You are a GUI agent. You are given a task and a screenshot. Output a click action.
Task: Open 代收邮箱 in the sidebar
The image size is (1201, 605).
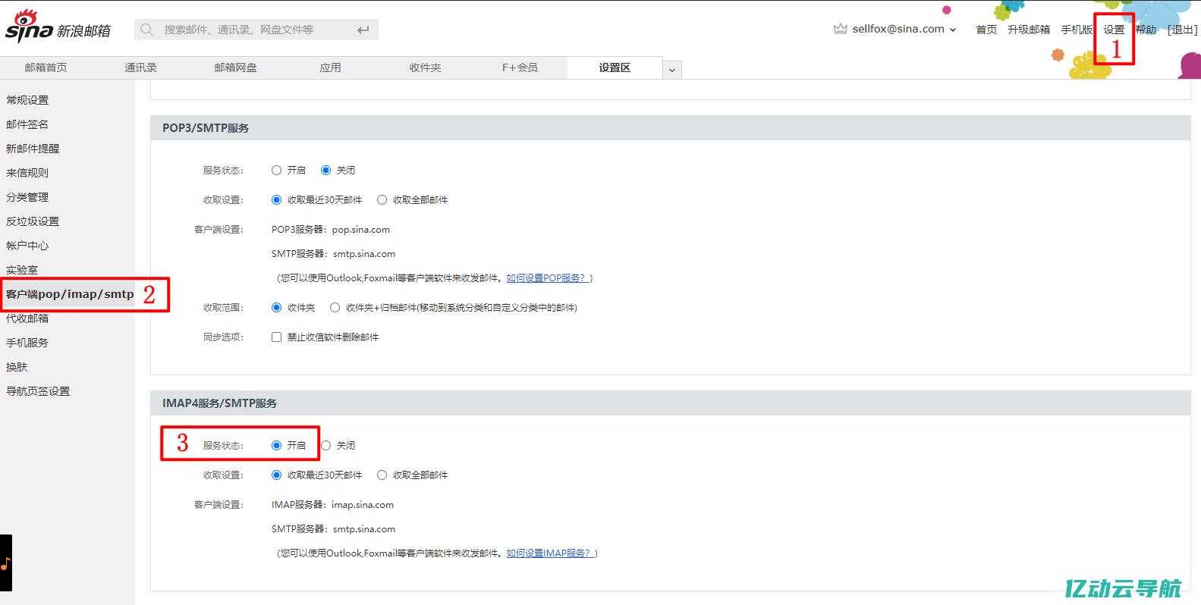(x=27, y=318)
